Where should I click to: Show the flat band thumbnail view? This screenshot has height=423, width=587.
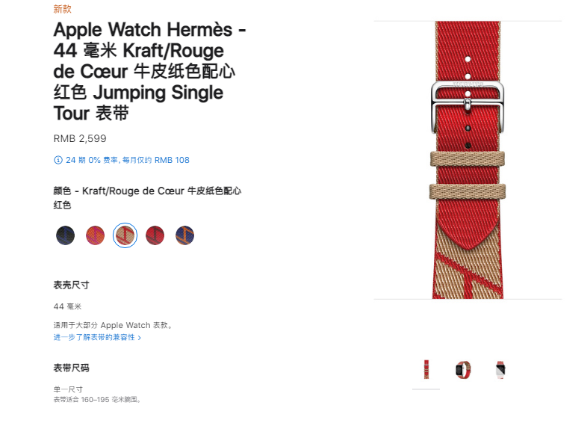426,369
